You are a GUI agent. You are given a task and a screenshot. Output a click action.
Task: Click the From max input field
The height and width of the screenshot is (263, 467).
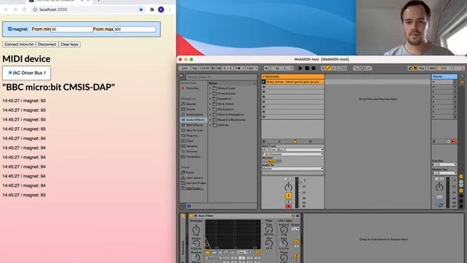click(x=134, y=29)
